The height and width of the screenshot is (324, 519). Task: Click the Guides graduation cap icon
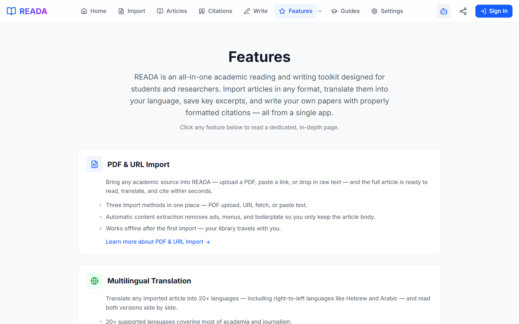pos(334,11)
